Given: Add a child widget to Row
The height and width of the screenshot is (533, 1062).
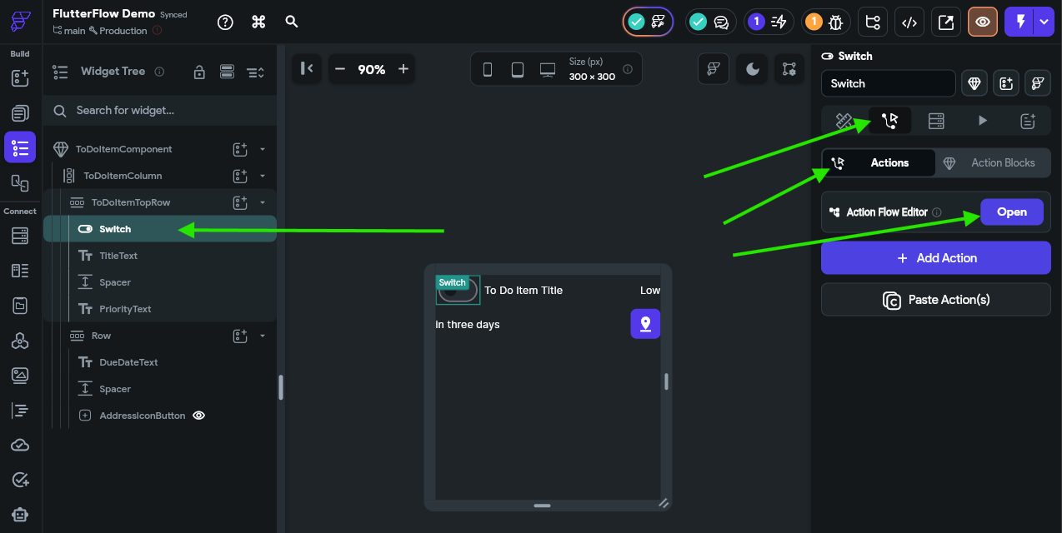Looking at the screenshot, I should pos(240,336).
